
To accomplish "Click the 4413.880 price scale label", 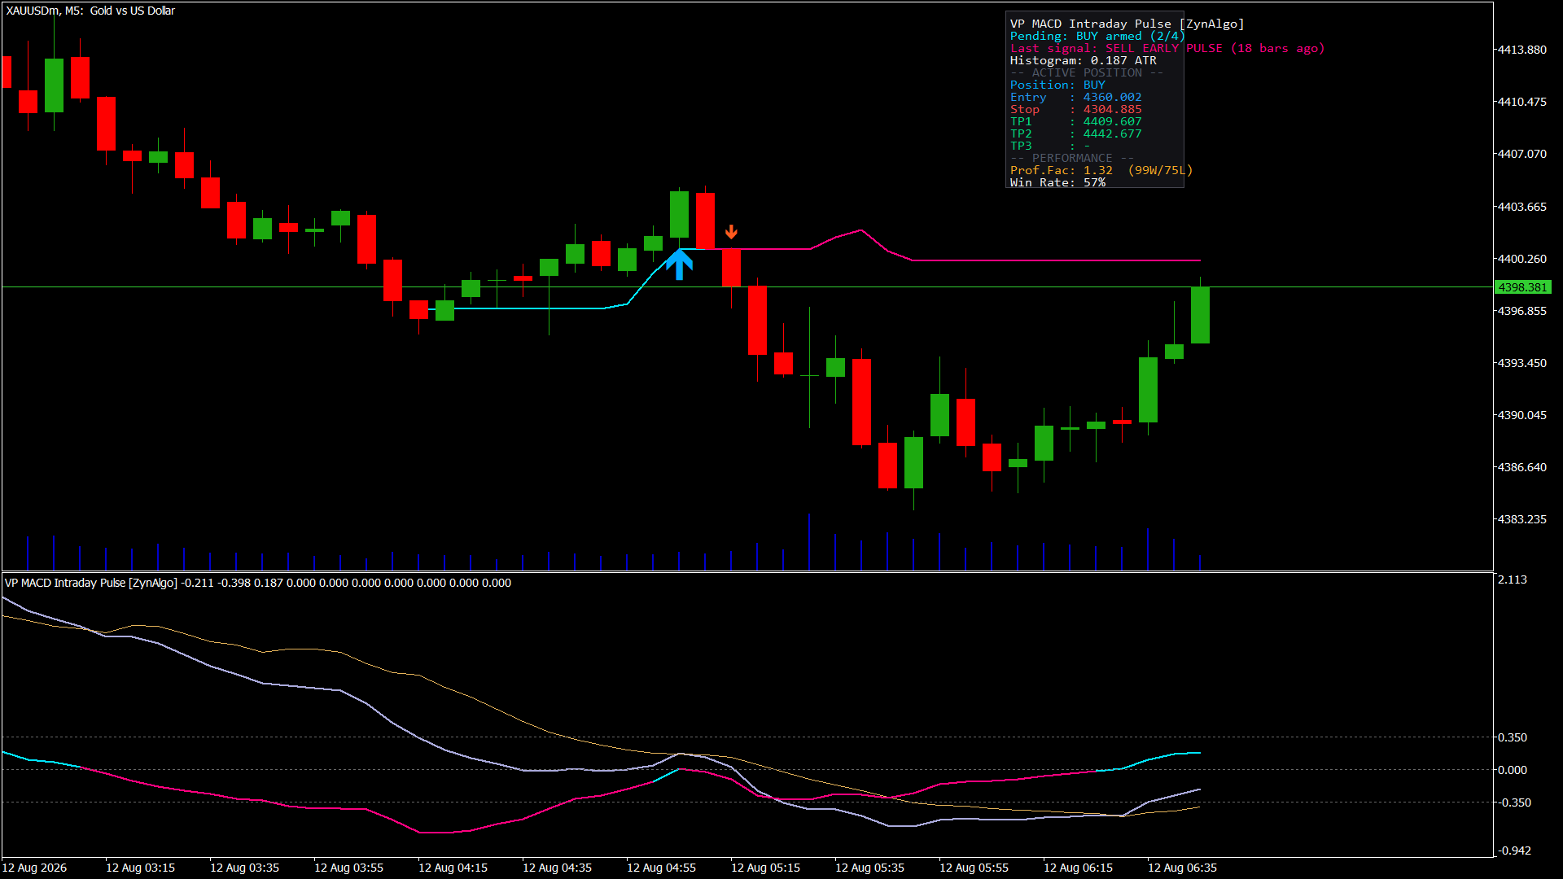I will [x=1521, y=50].
